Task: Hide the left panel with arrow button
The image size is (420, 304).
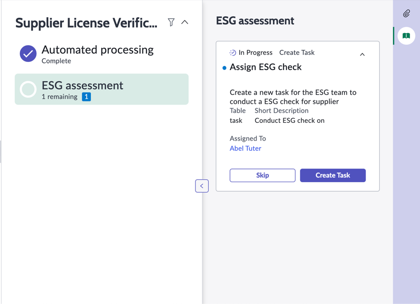Action: pos(202,186)
